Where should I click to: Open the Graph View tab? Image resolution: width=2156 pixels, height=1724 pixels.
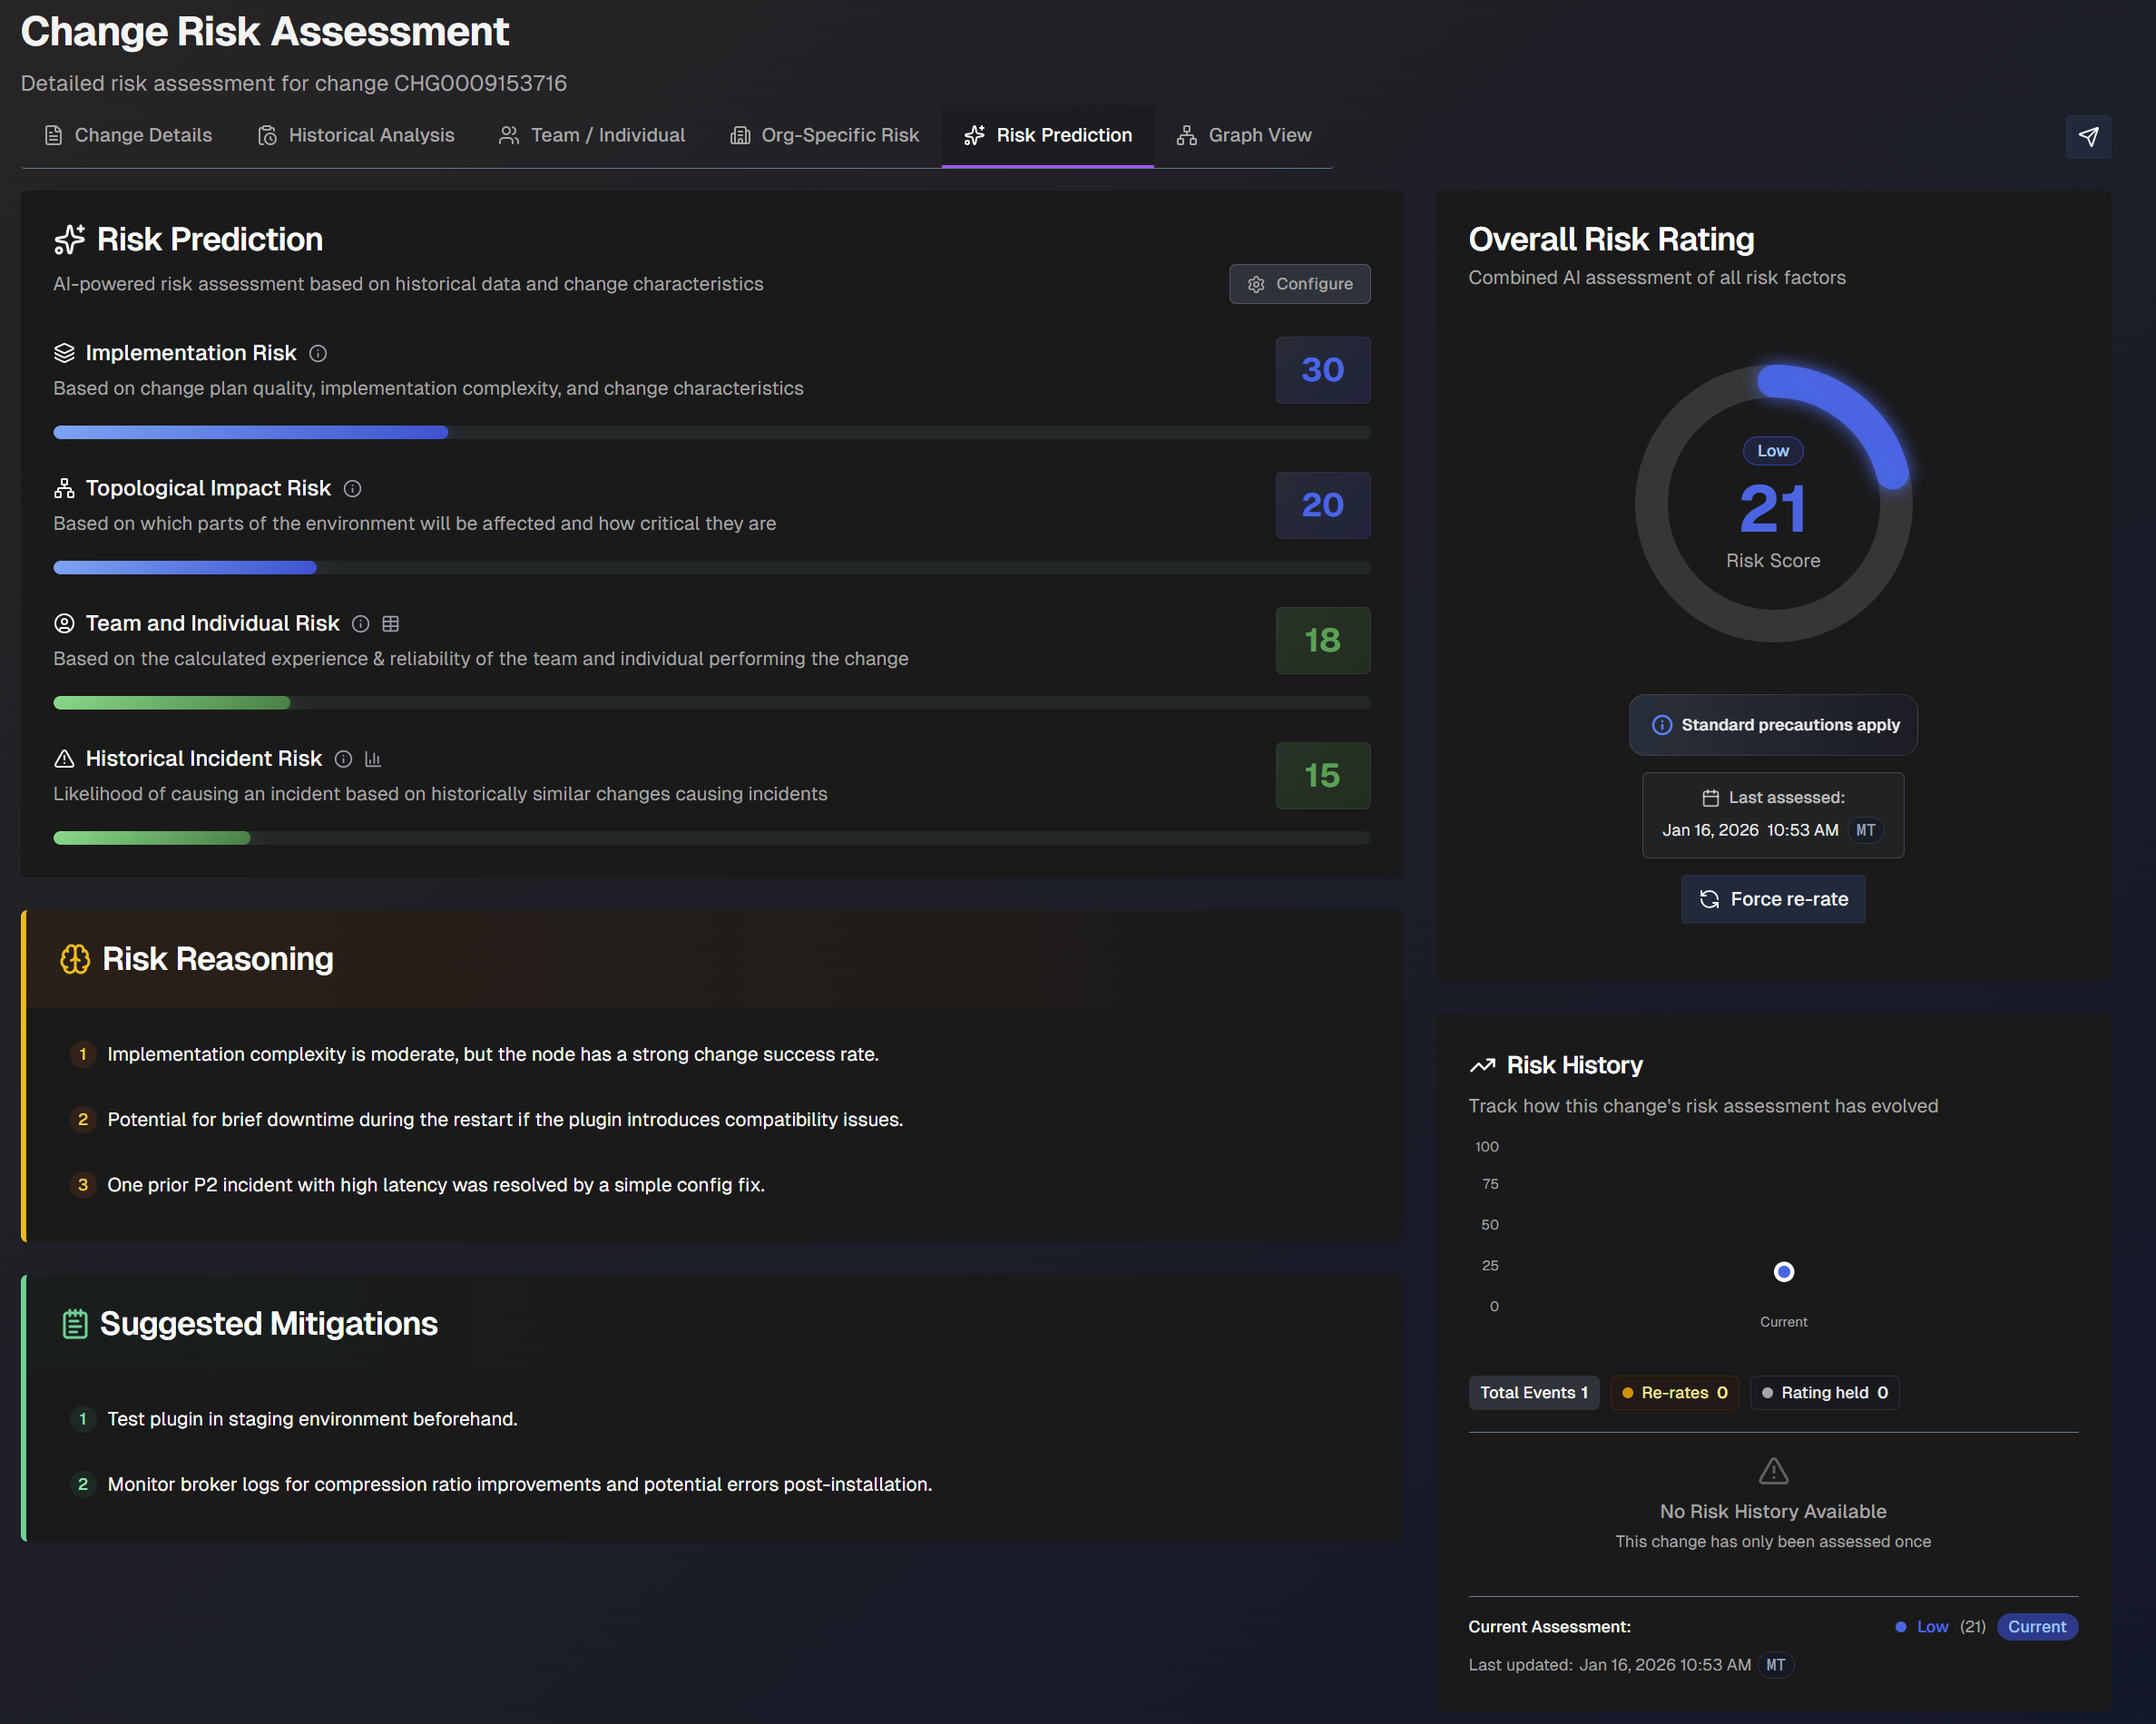(1244, 135)
